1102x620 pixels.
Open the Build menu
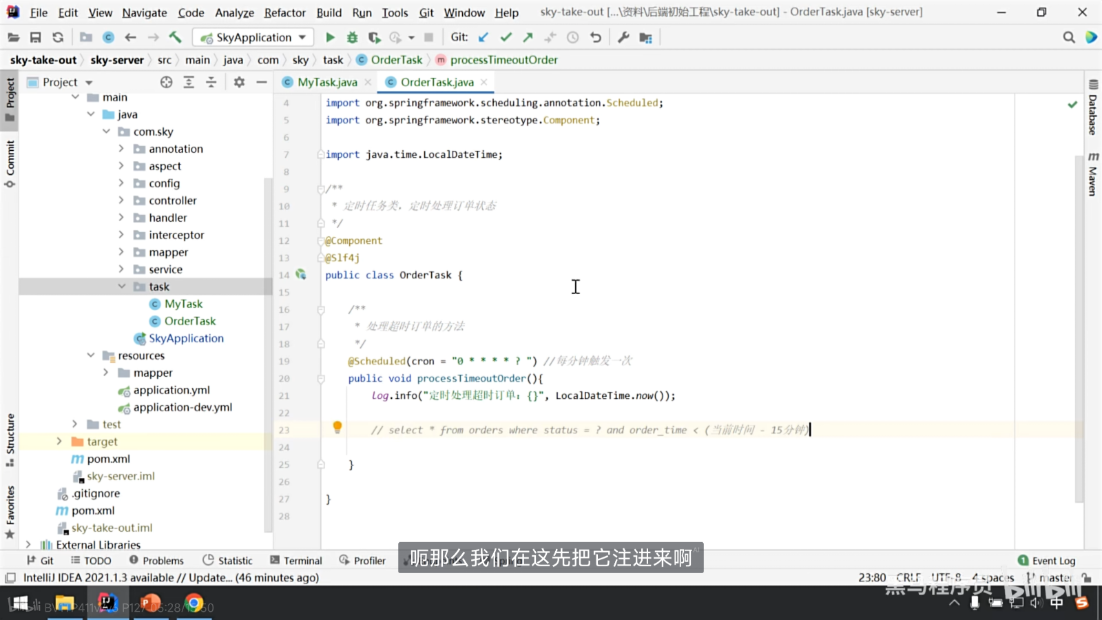329,12
